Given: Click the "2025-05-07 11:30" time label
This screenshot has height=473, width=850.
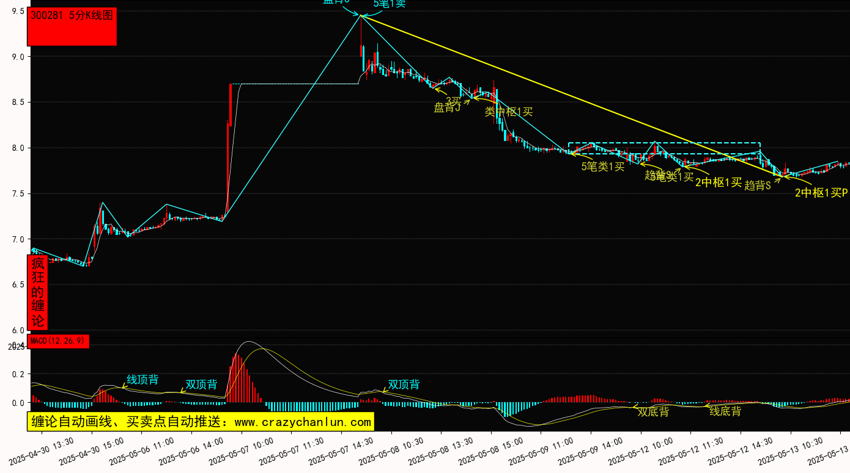Looking at the screenshot, I should pos(291,450).
